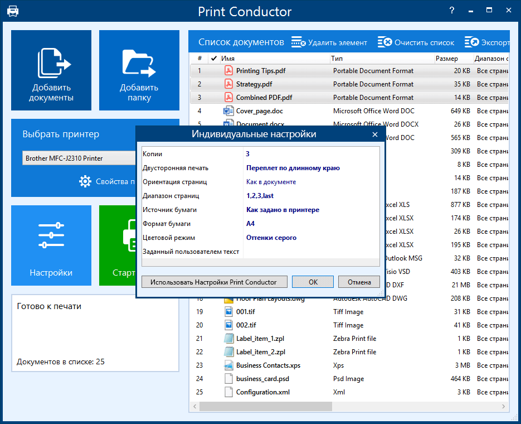Confirm the dialog with OK
This screenshot has height=424, width=521.
pos(313,282)
